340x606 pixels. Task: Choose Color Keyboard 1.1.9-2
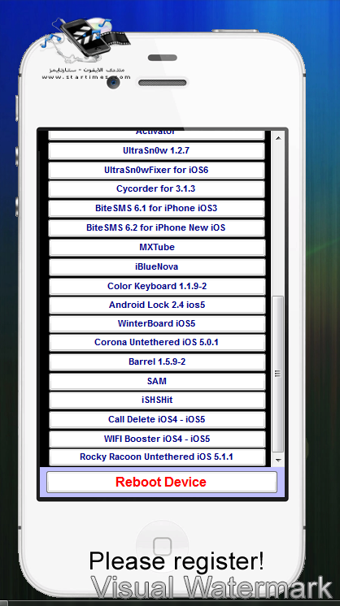click(x=157, y=287)
